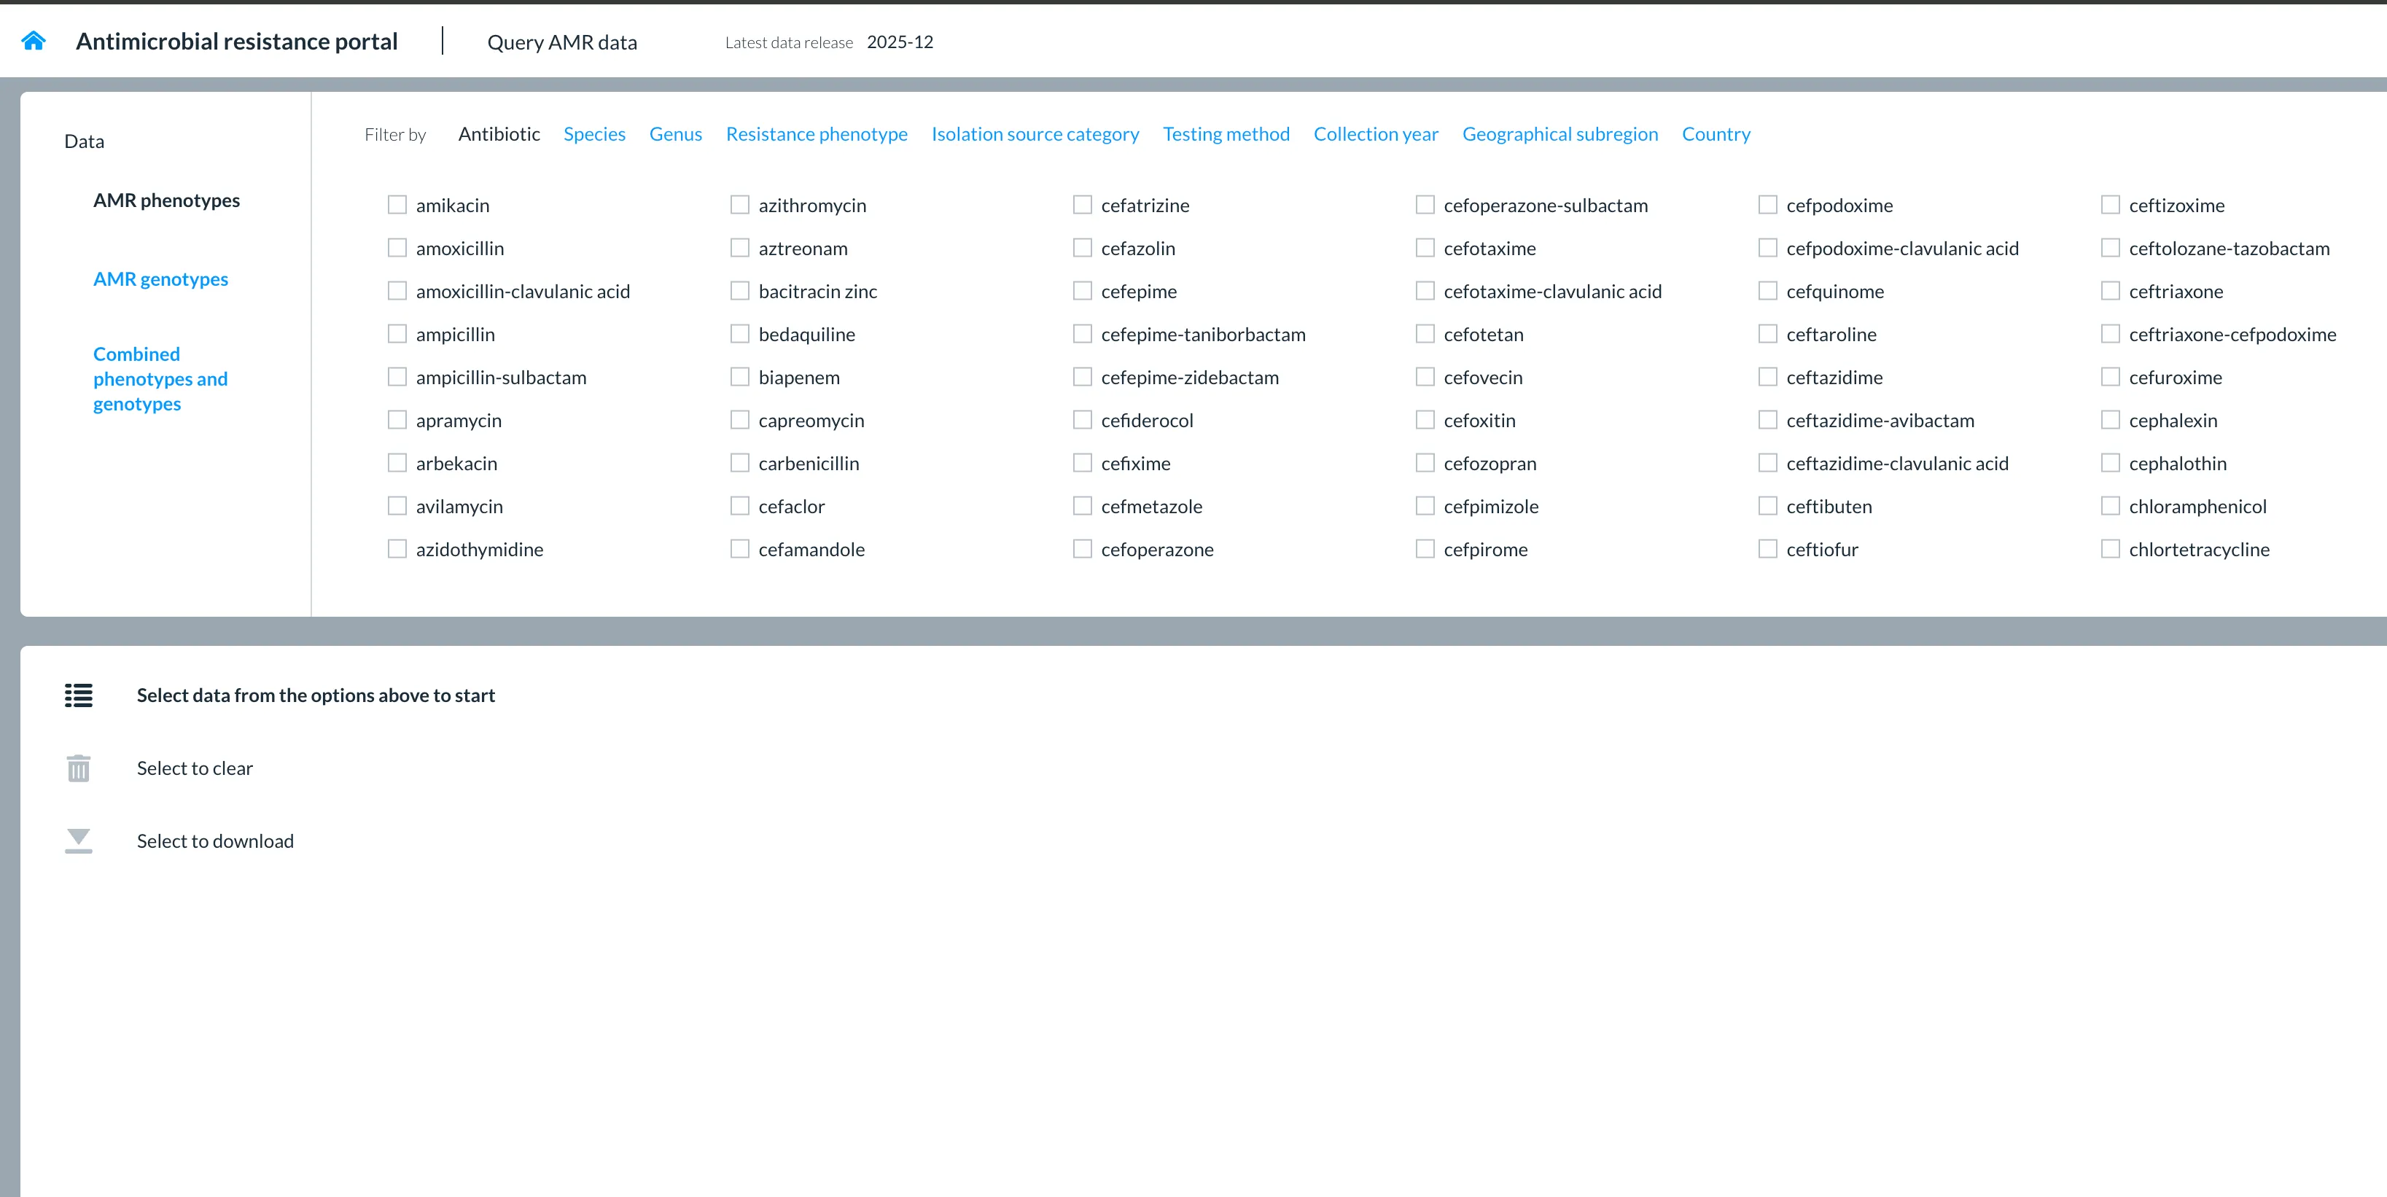The image size is (2387, 1197).
Task: Check the azithromycin box
Action: (x=739, y=205)
